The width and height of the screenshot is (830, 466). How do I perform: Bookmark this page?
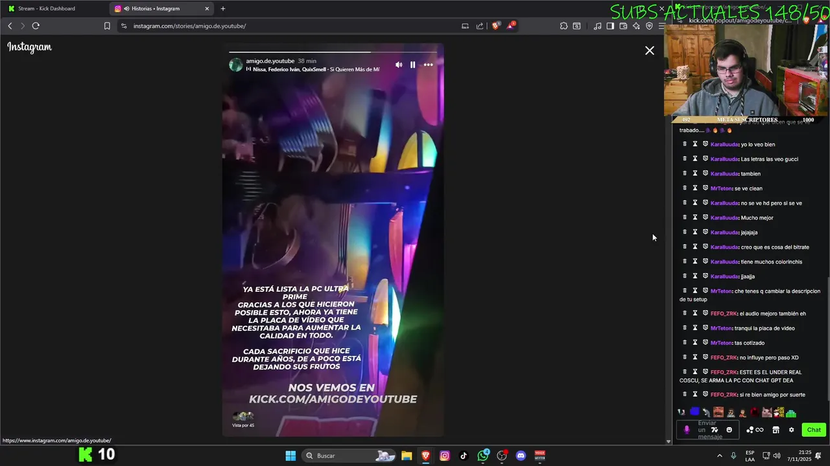point(107,26)
